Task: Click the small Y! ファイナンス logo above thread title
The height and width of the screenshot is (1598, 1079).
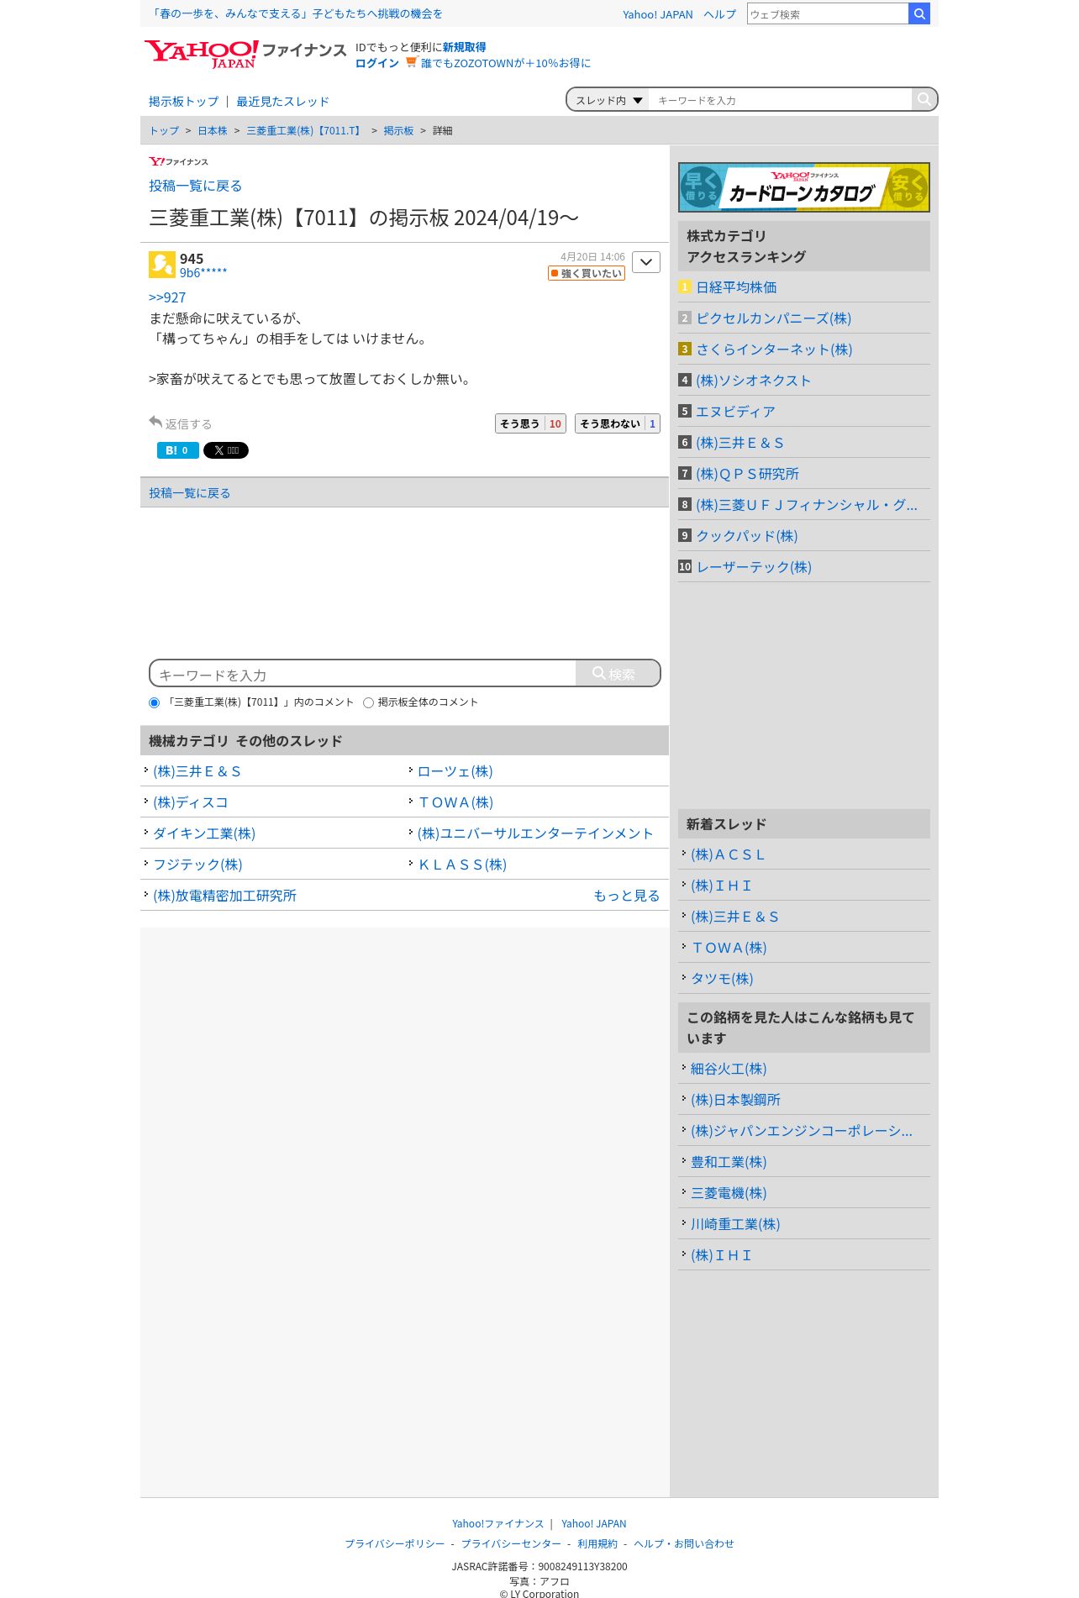Action: point(178,161)
